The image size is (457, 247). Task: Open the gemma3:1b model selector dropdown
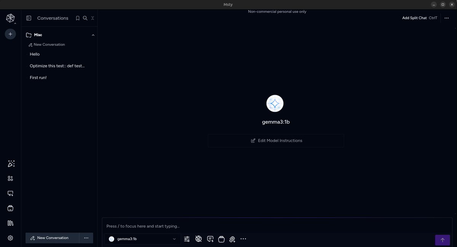[x=142, y=239]
